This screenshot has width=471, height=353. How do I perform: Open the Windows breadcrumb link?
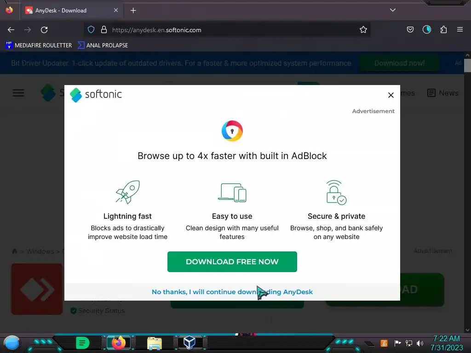(40, 251)
